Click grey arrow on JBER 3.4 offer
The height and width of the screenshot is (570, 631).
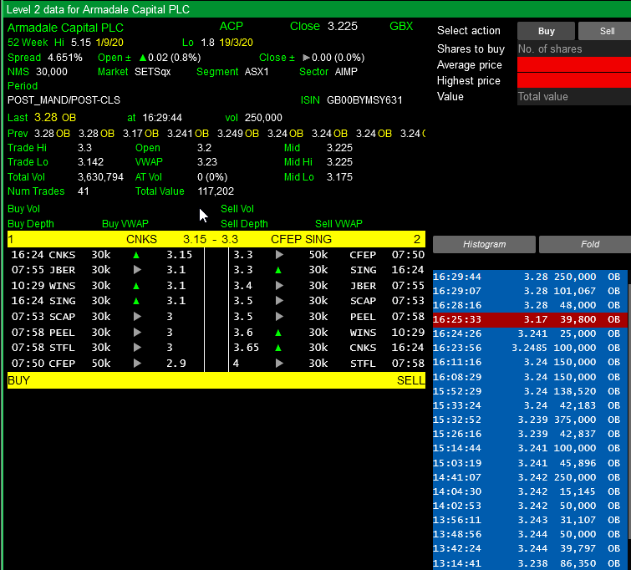click(x=279, y=286)
